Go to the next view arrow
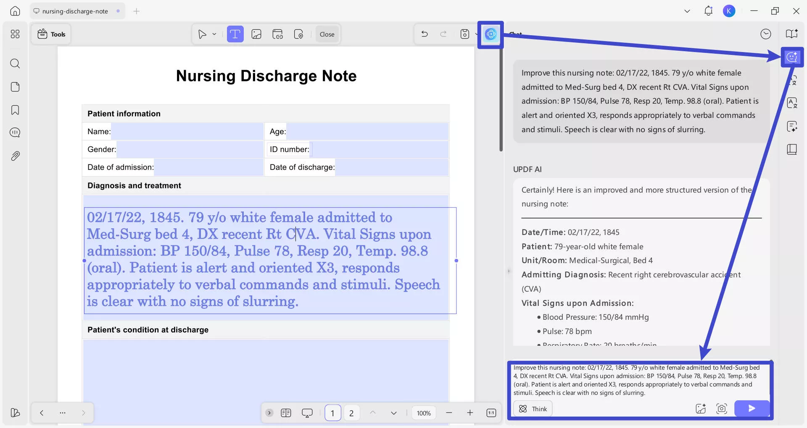The height and width of the screenshot is (428, 807). click(83, 413)
